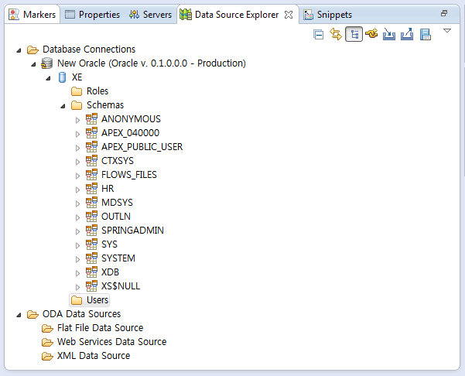465x376 pixels.
Task: Expand the MDSYS schema
Action: click(77, 203)
